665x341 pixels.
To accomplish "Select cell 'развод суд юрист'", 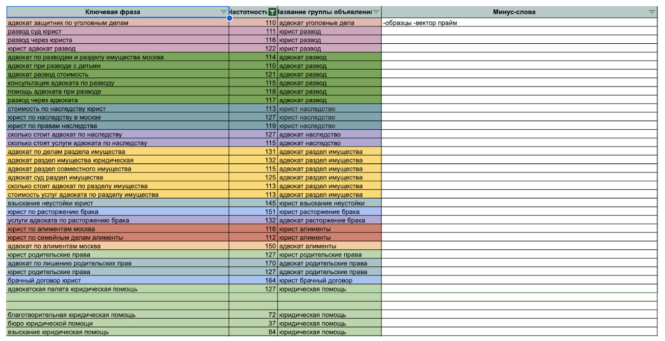I will 118,32.
